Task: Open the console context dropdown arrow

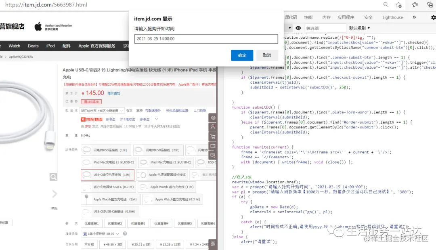Action: tap(290, 28)
